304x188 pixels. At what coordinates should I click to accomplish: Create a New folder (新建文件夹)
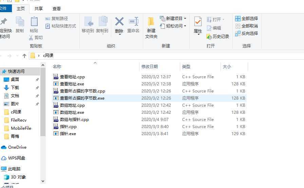click(151, 27)
